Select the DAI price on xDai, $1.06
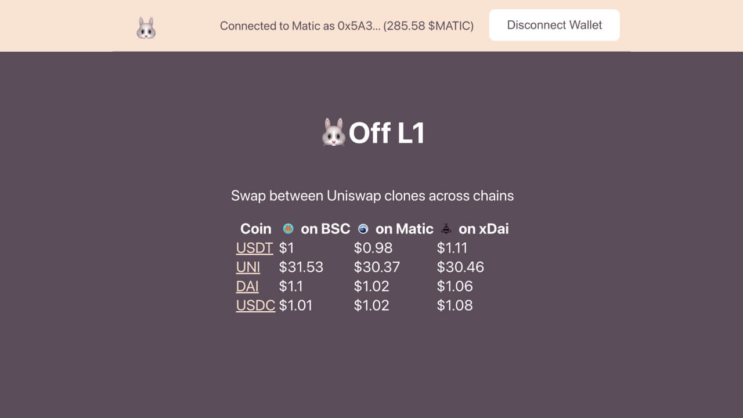This screenshot has height=418, width=743. [455, 286]
